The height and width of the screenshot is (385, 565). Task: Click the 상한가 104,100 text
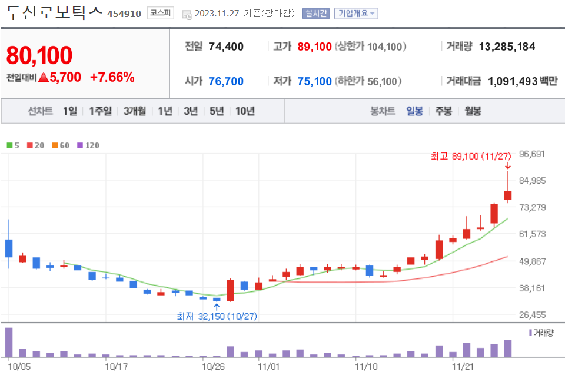coord(370,47)
